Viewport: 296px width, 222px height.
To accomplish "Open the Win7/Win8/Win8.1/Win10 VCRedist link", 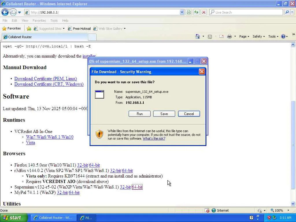I will pyautogui.click(x=50, y=137).
